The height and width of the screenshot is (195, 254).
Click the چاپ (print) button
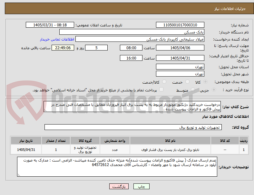pos(141,186)
